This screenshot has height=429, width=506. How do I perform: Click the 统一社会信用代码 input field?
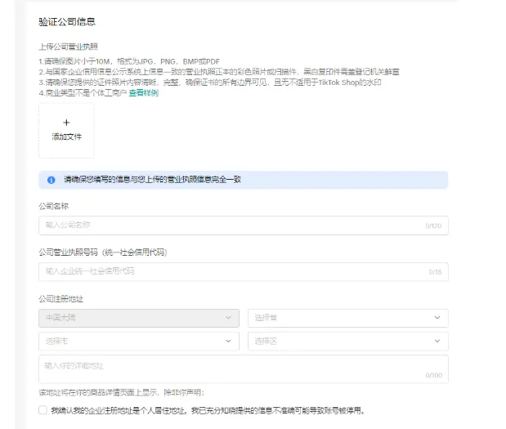point(229,270)
